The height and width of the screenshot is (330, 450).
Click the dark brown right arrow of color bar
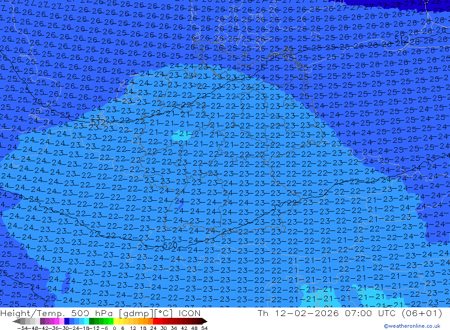coord(205,321)
